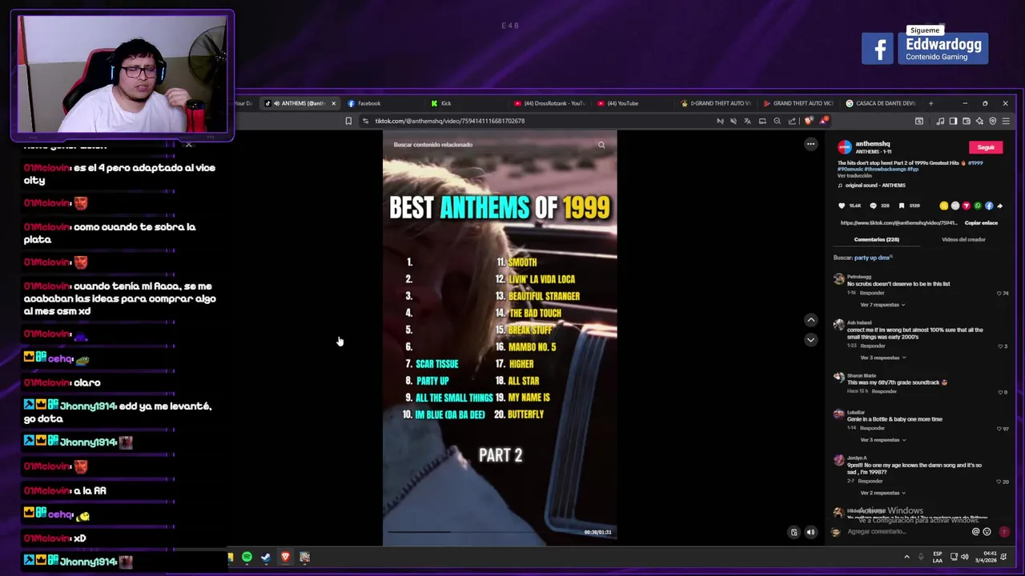Image resolution: width=1025 pixels, height=576 pixels.
Task: Expand replies under 9pm comment
Action: click(882, 493)
